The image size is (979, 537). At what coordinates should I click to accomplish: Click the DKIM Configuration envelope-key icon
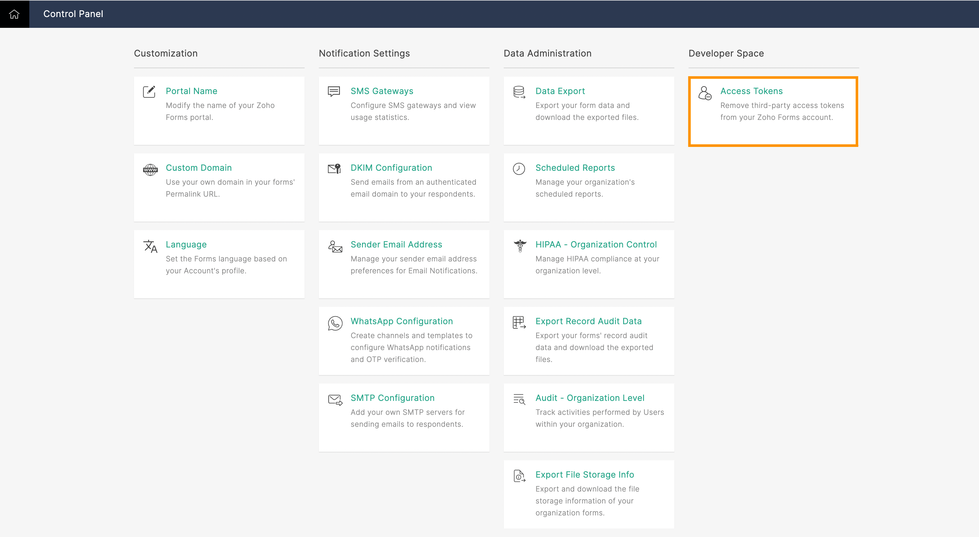(334, 168)
